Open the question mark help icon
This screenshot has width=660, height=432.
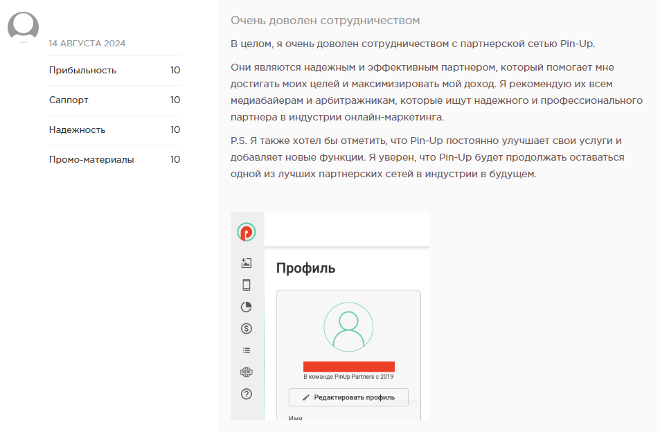pyautogui.click(x=247, y=394)
